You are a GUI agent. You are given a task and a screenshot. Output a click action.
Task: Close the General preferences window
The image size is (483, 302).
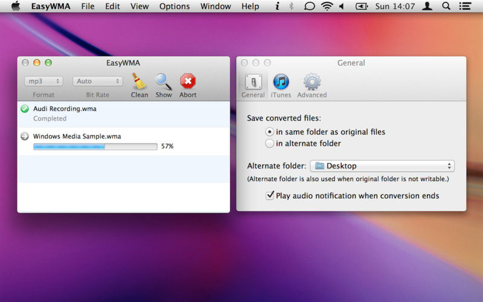[245, 63]
